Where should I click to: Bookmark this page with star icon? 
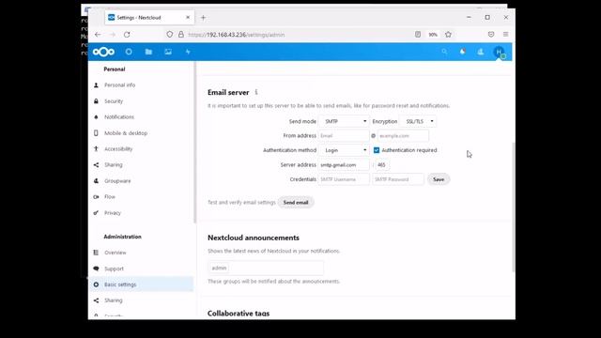[448, 35]
